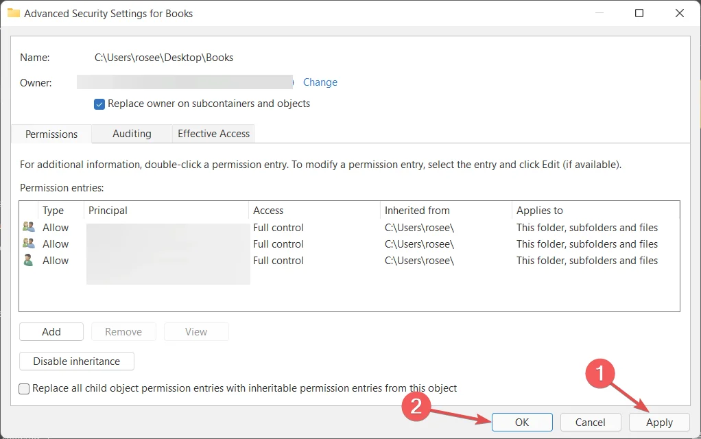This screenshot has height=439, width=701.
Task: Sort entries by the Type column header
Action: click(54, 211)
